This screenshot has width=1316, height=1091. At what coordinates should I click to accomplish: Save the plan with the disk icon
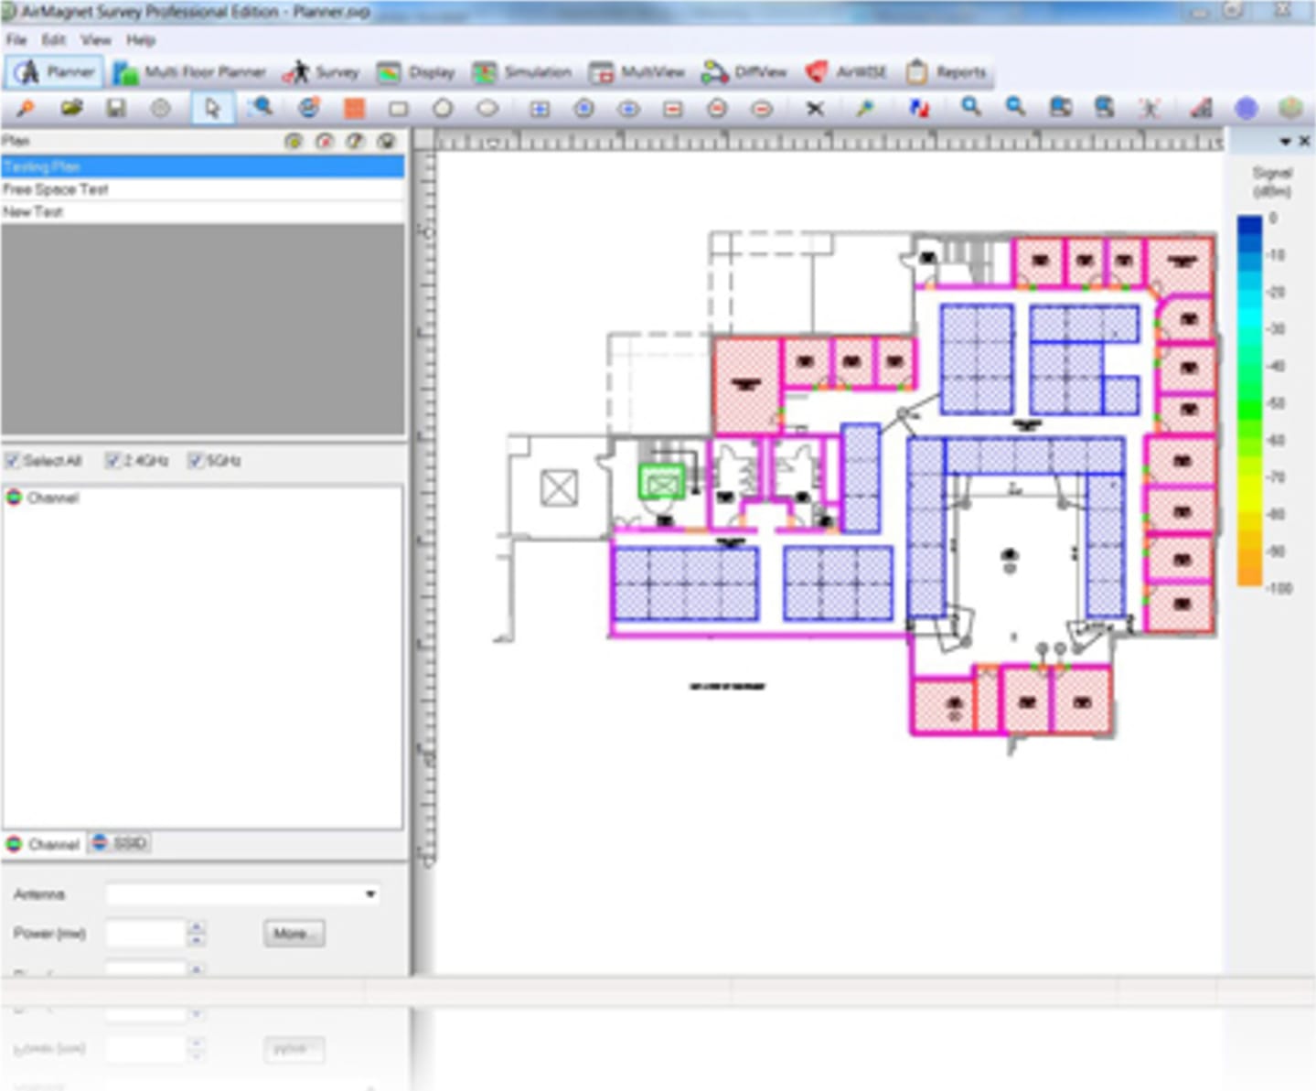[116, 108]
